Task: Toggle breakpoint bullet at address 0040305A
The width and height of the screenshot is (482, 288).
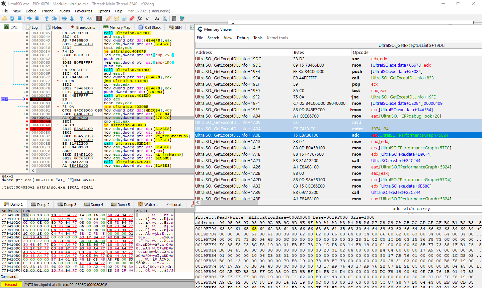Action: point(27,51)
